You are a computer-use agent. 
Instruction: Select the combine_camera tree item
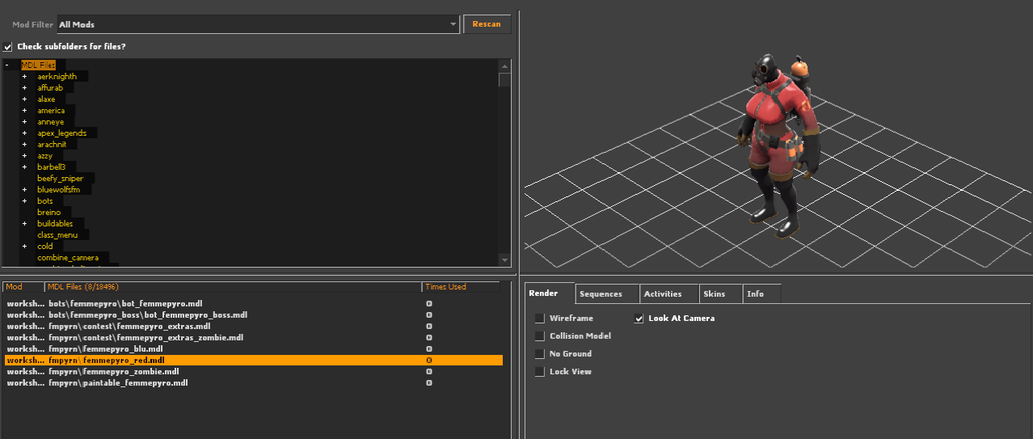(x=68, y=257)
